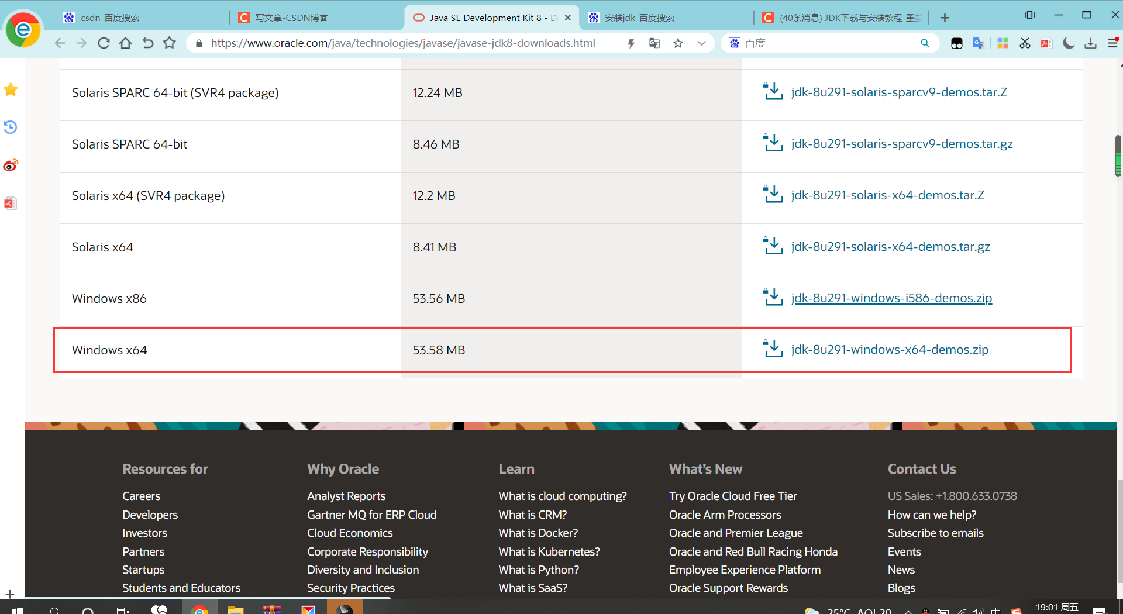
Task: Focus the Baidu search input field
Action: coord(829,43)
